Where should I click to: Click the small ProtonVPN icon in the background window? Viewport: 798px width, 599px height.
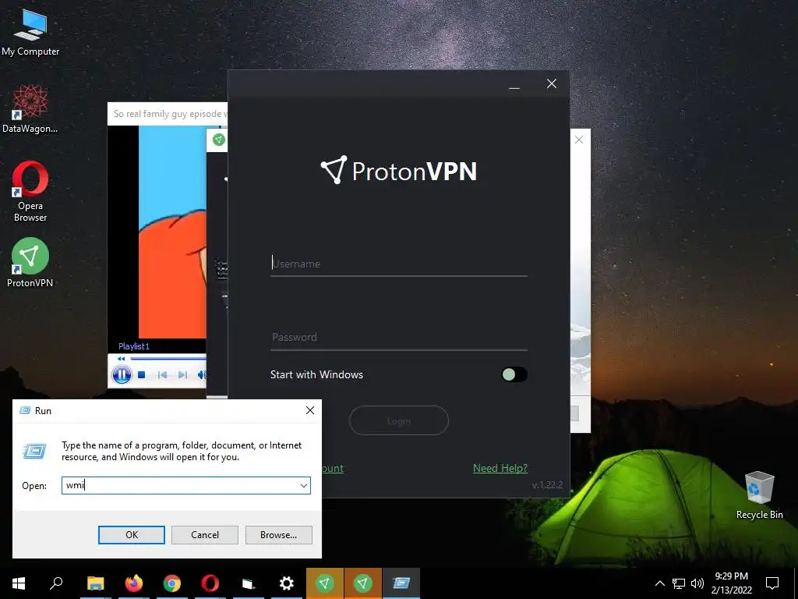point(218,140)
